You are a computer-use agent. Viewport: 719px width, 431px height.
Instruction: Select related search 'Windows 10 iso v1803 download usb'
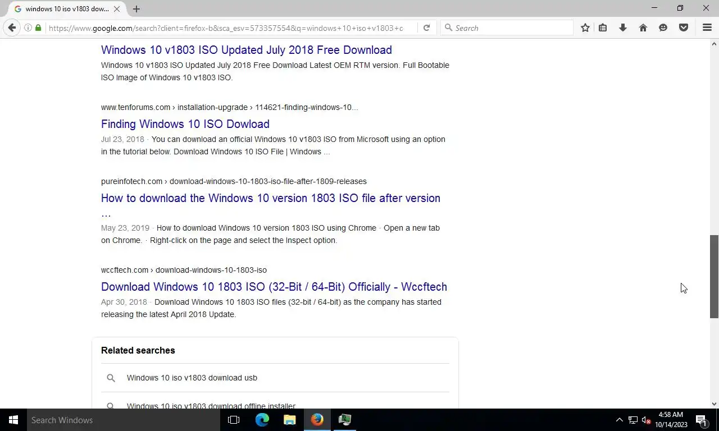(192, 378)
